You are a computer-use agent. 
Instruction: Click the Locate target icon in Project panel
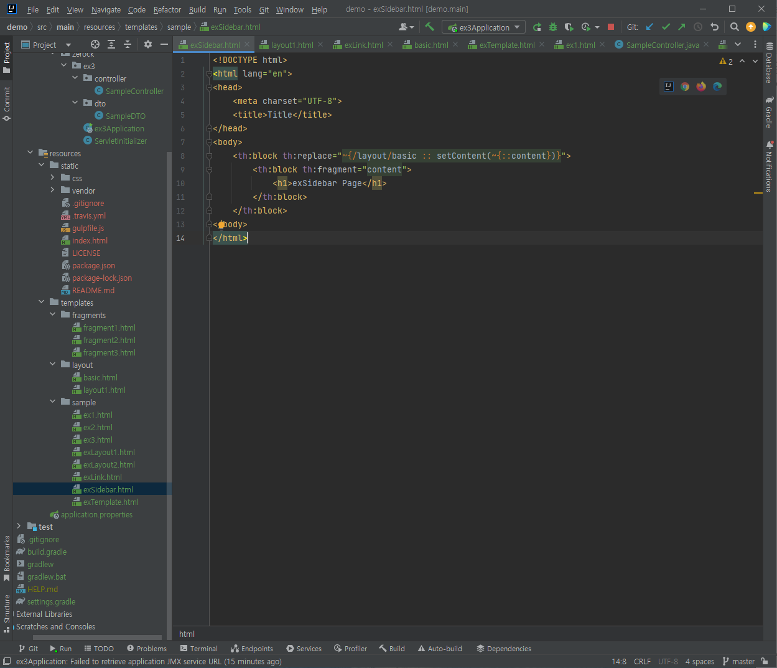click(95, 44)
